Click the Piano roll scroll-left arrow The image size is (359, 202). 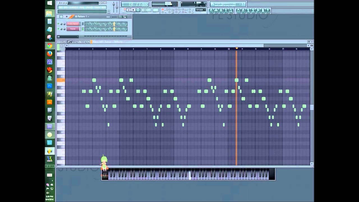point(67,45)
